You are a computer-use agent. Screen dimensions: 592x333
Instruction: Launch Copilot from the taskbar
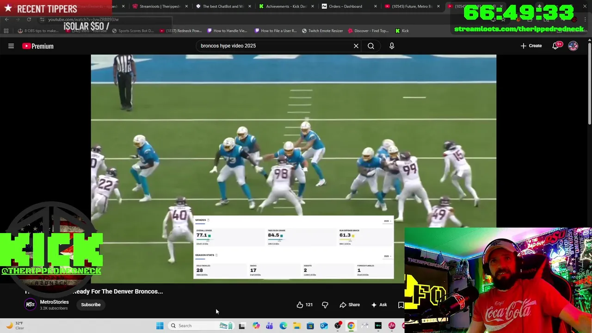coord(256,326)
